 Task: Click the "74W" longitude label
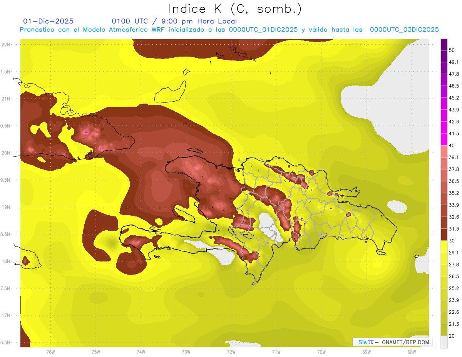[141, 351]
